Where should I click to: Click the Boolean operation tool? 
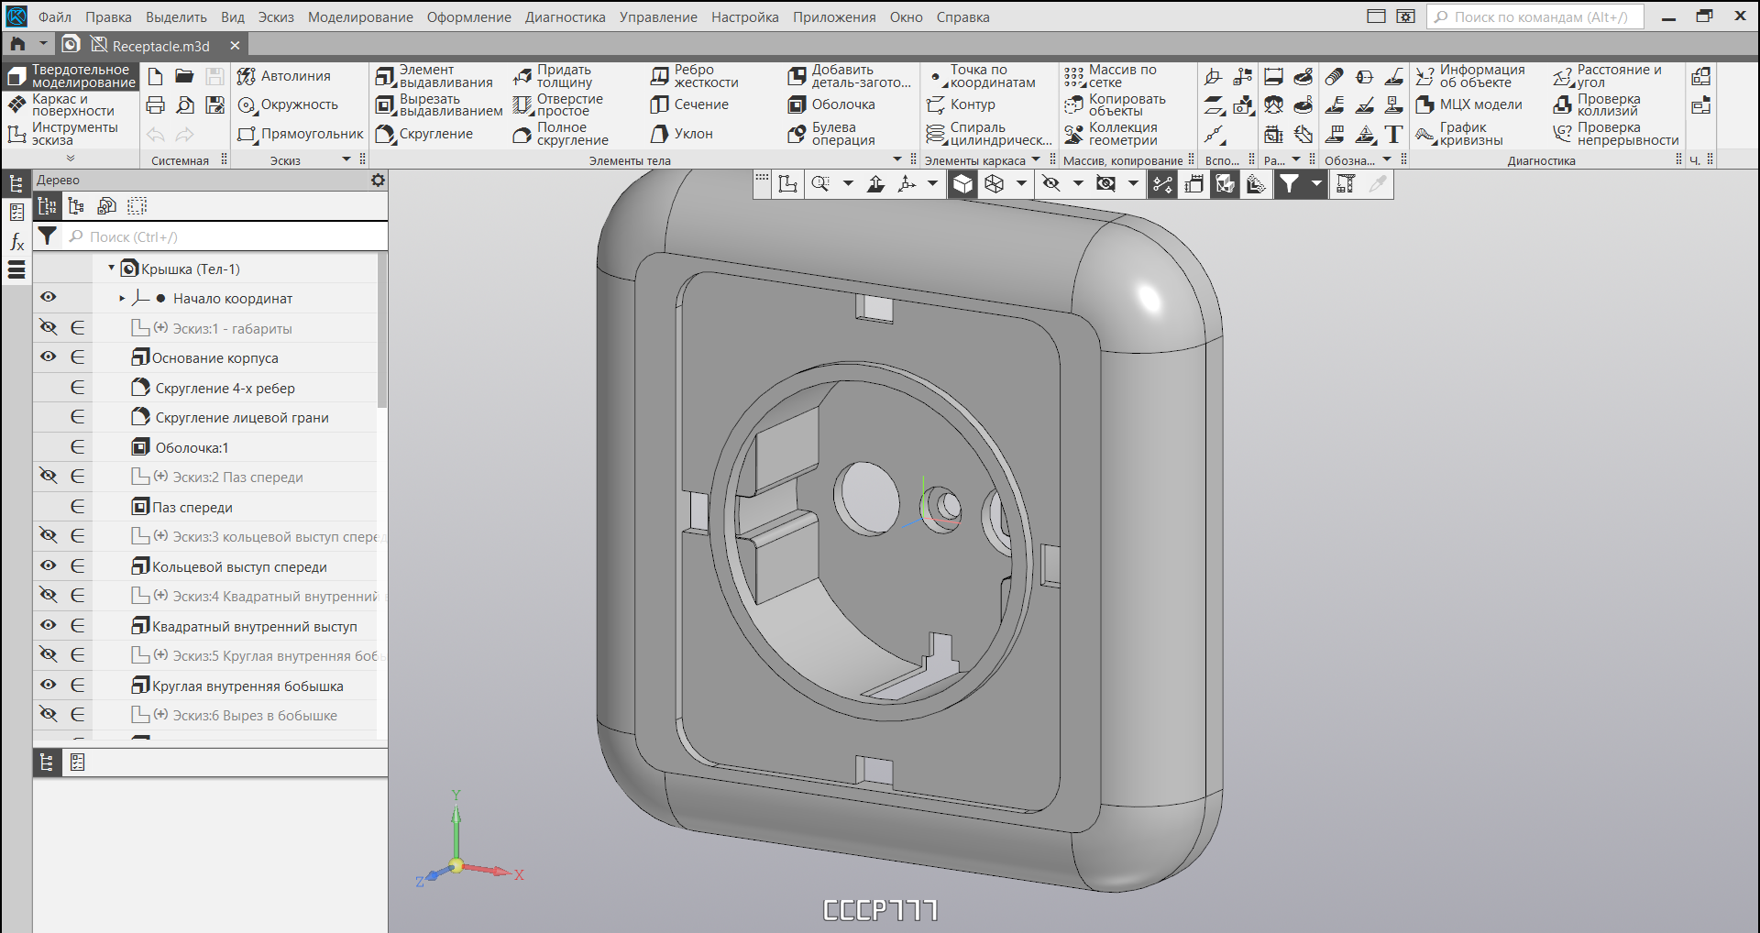(831, 135)
